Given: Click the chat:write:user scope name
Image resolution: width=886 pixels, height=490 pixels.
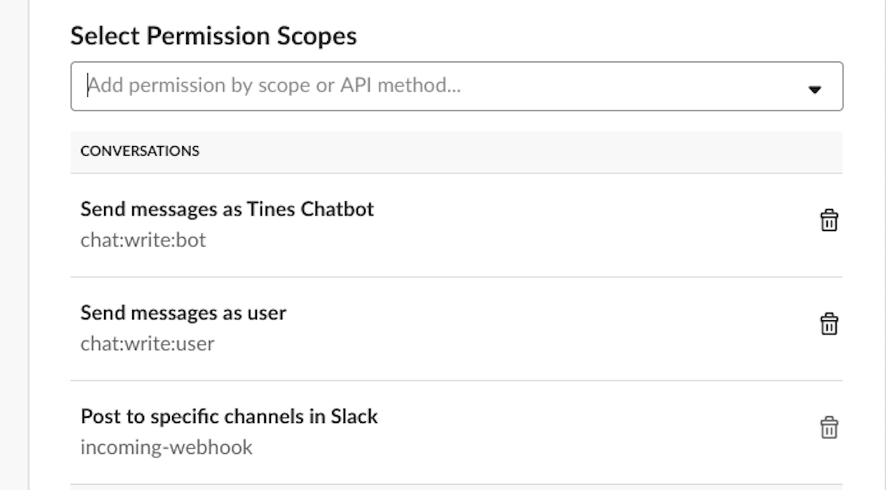Looking at the screenshot, I should point(147,343).
